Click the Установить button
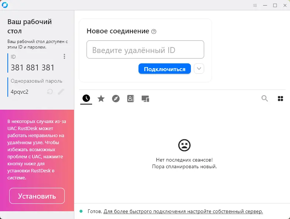Viewport: 290px width, 219px height. pos(37,196)
